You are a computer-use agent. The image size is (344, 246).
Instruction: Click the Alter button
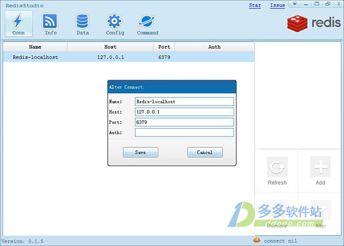320,214
